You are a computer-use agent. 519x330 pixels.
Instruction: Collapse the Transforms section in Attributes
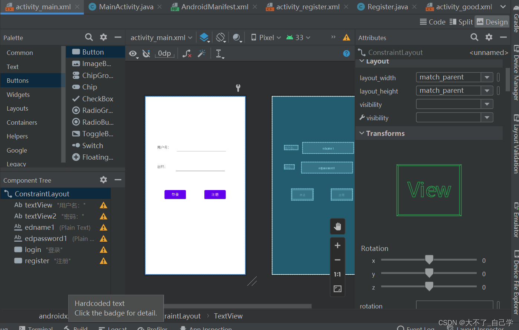click(362, 133)
